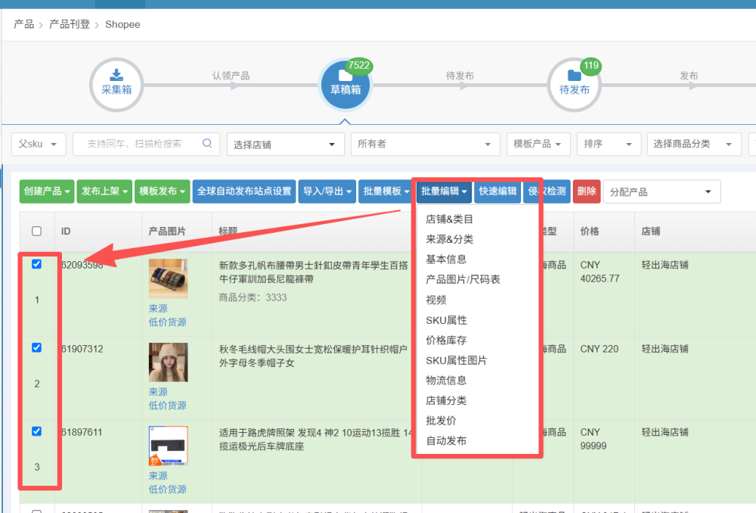Open 低价货源 link for knit hat product
This screenshot has width=756, height=513.
[167, 406]
